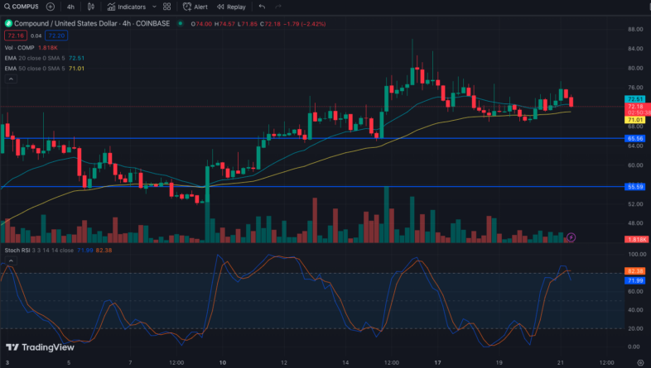The width and height of the screenshot is (651, 368).
Task: Click the red 1.818K volume label
Action: click(636, 239)
